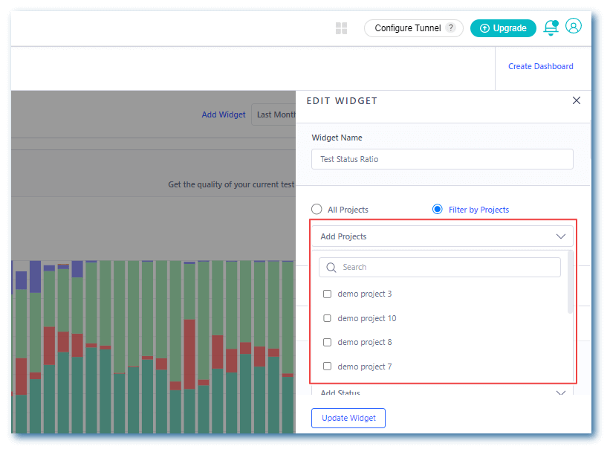This screenshot has width=610, height=452.
Task: Click the Update Widget button
Action: (348, 418)
